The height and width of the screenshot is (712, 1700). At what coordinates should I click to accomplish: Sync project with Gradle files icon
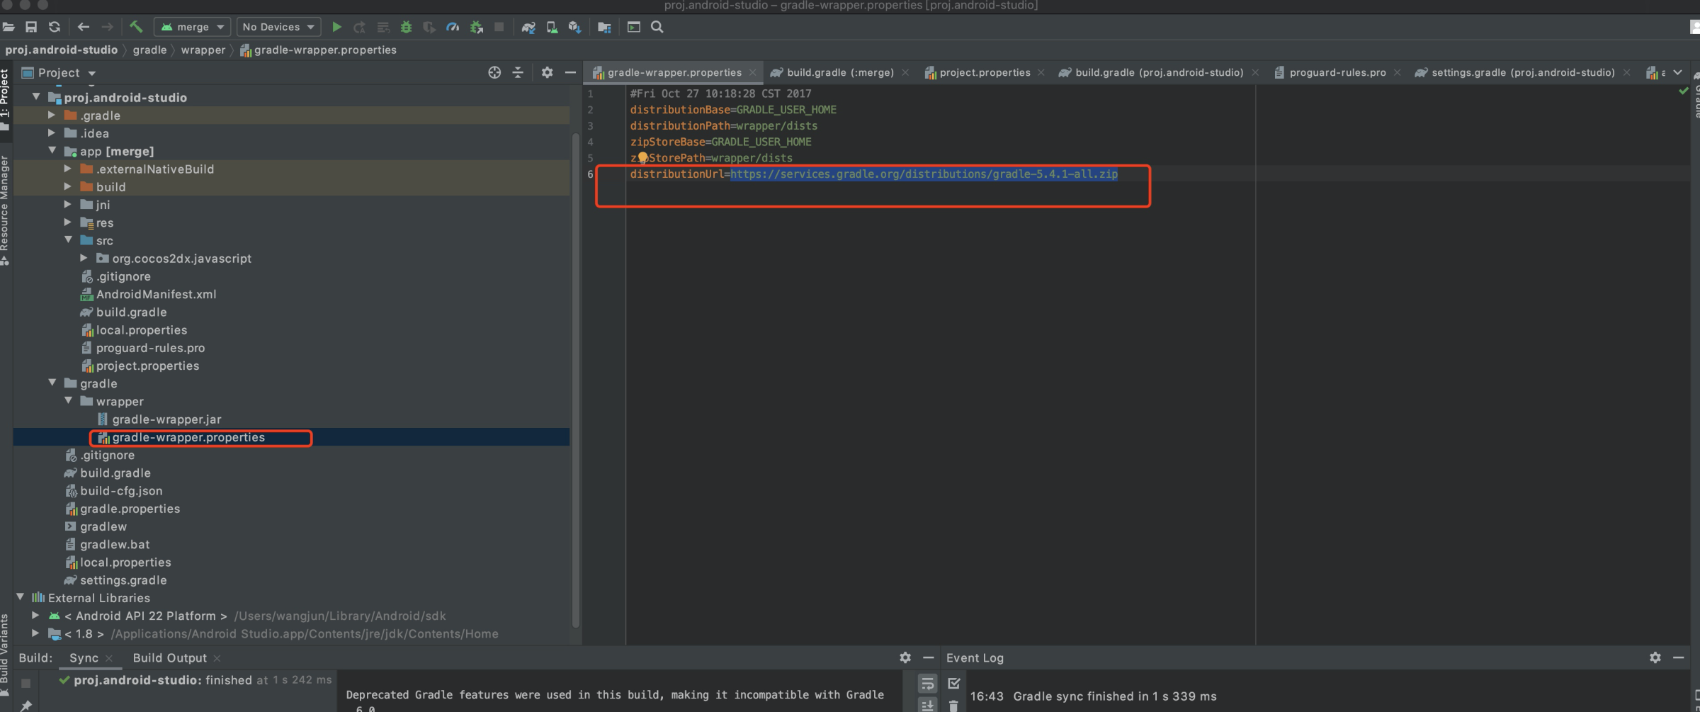(528, 27)
